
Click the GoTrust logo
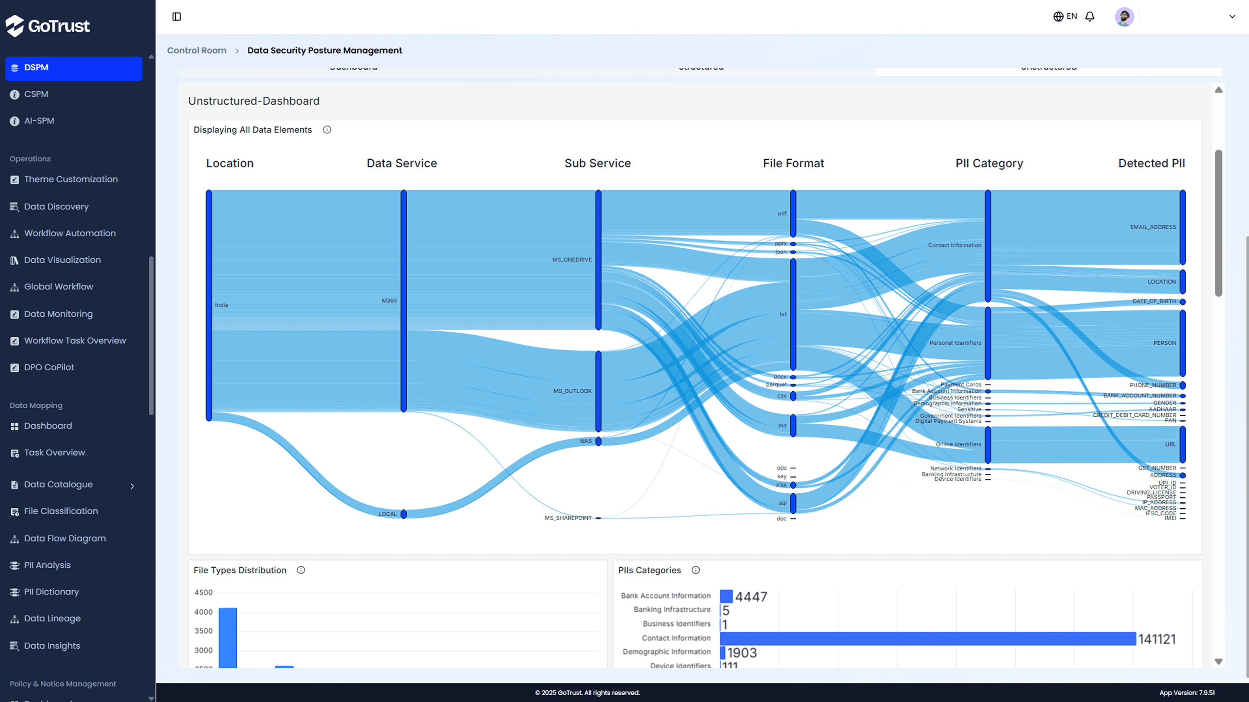tap(48, 25)
